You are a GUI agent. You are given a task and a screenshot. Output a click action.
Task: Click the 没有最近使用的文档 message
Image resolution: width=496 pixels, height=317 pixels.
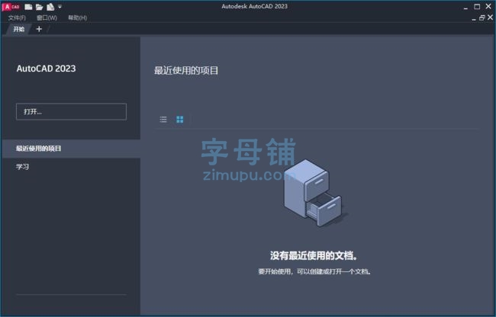pos(314,256)
